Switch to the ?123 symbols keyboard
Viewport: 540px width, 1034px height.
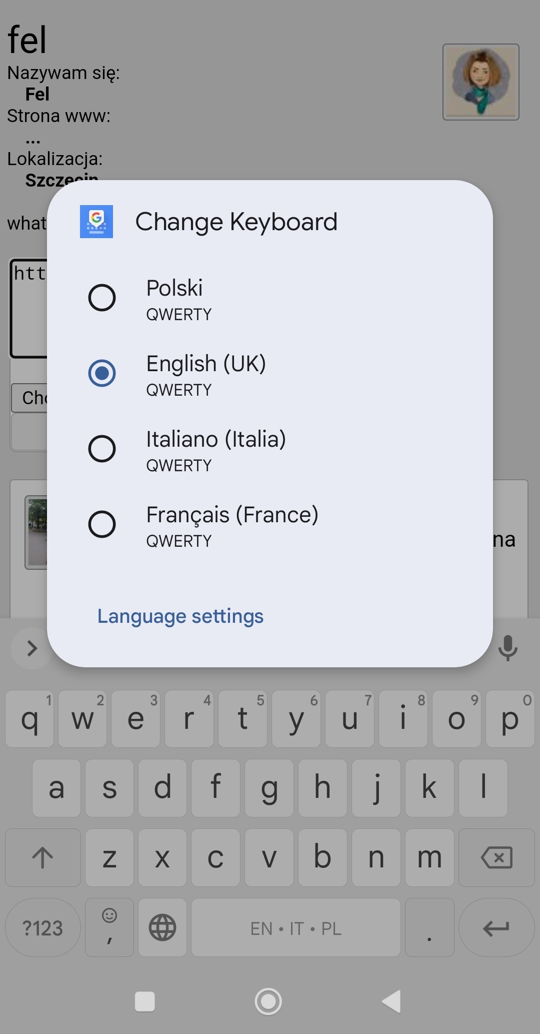coord(43,928)
